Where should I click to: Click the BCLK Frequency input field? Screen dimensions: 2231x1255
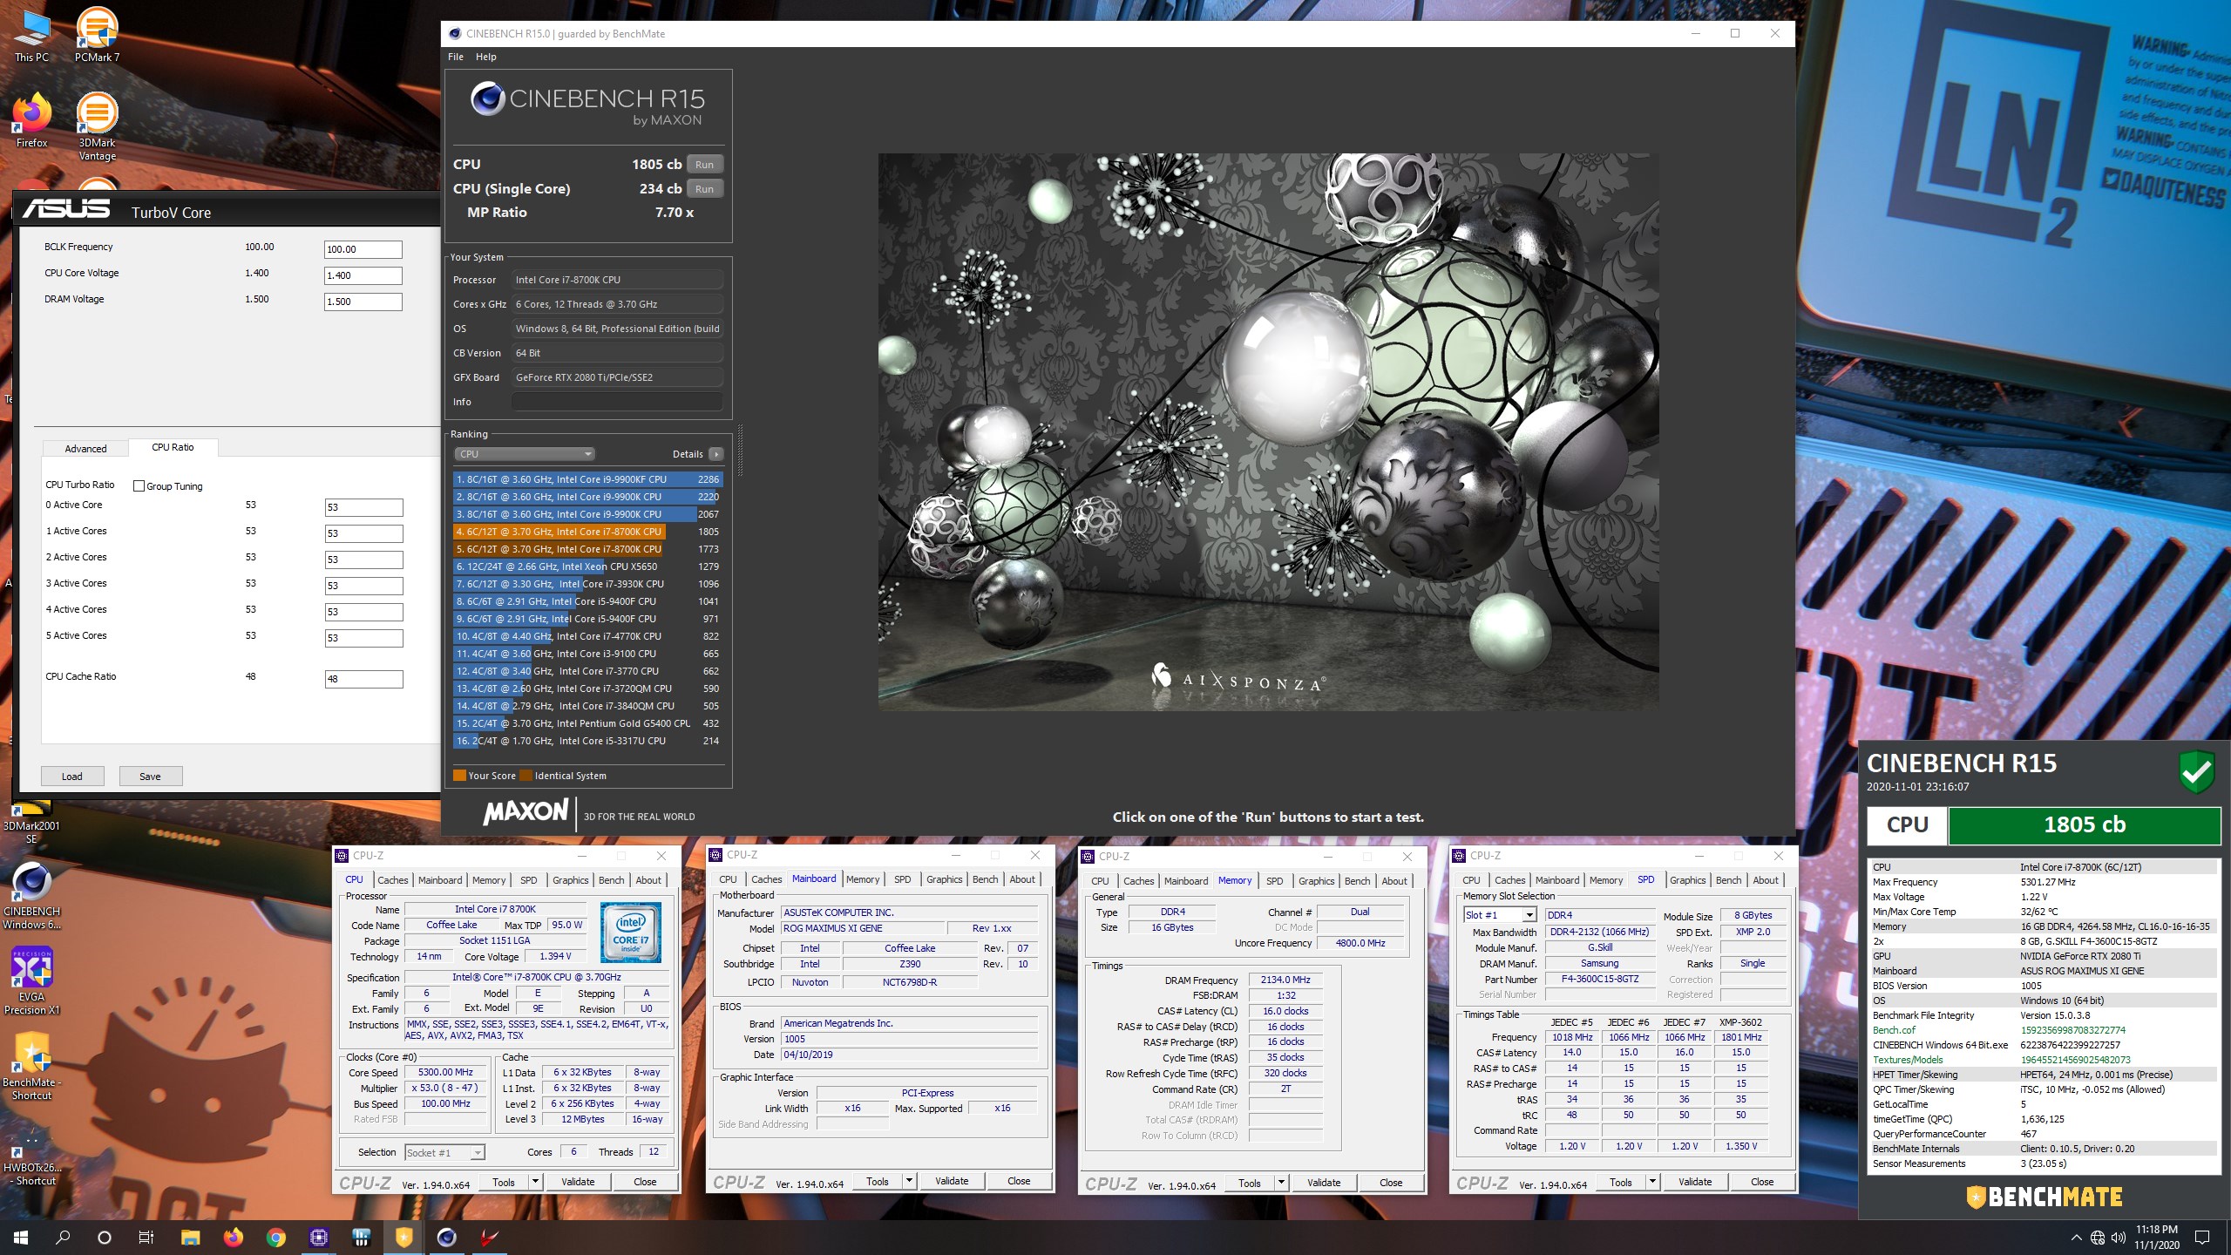tap(363, 249)
